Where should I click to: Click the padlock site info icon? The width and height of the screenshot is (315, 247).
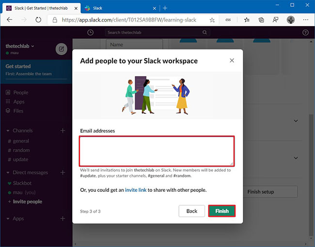tap(55, 20)
